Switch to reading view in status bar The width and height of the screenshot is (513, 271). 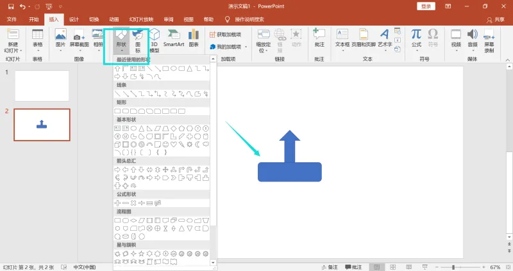point(408,267)
